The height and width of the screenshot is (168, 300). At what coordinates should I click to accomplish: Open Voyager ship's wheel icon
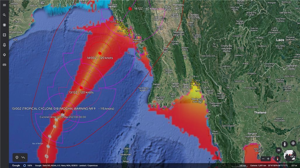point(4,25)
